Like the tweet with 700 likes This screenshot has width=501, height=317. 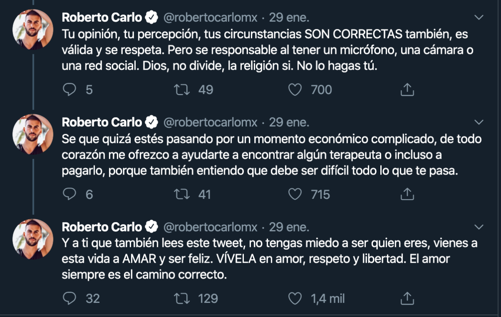coord(296,89)
